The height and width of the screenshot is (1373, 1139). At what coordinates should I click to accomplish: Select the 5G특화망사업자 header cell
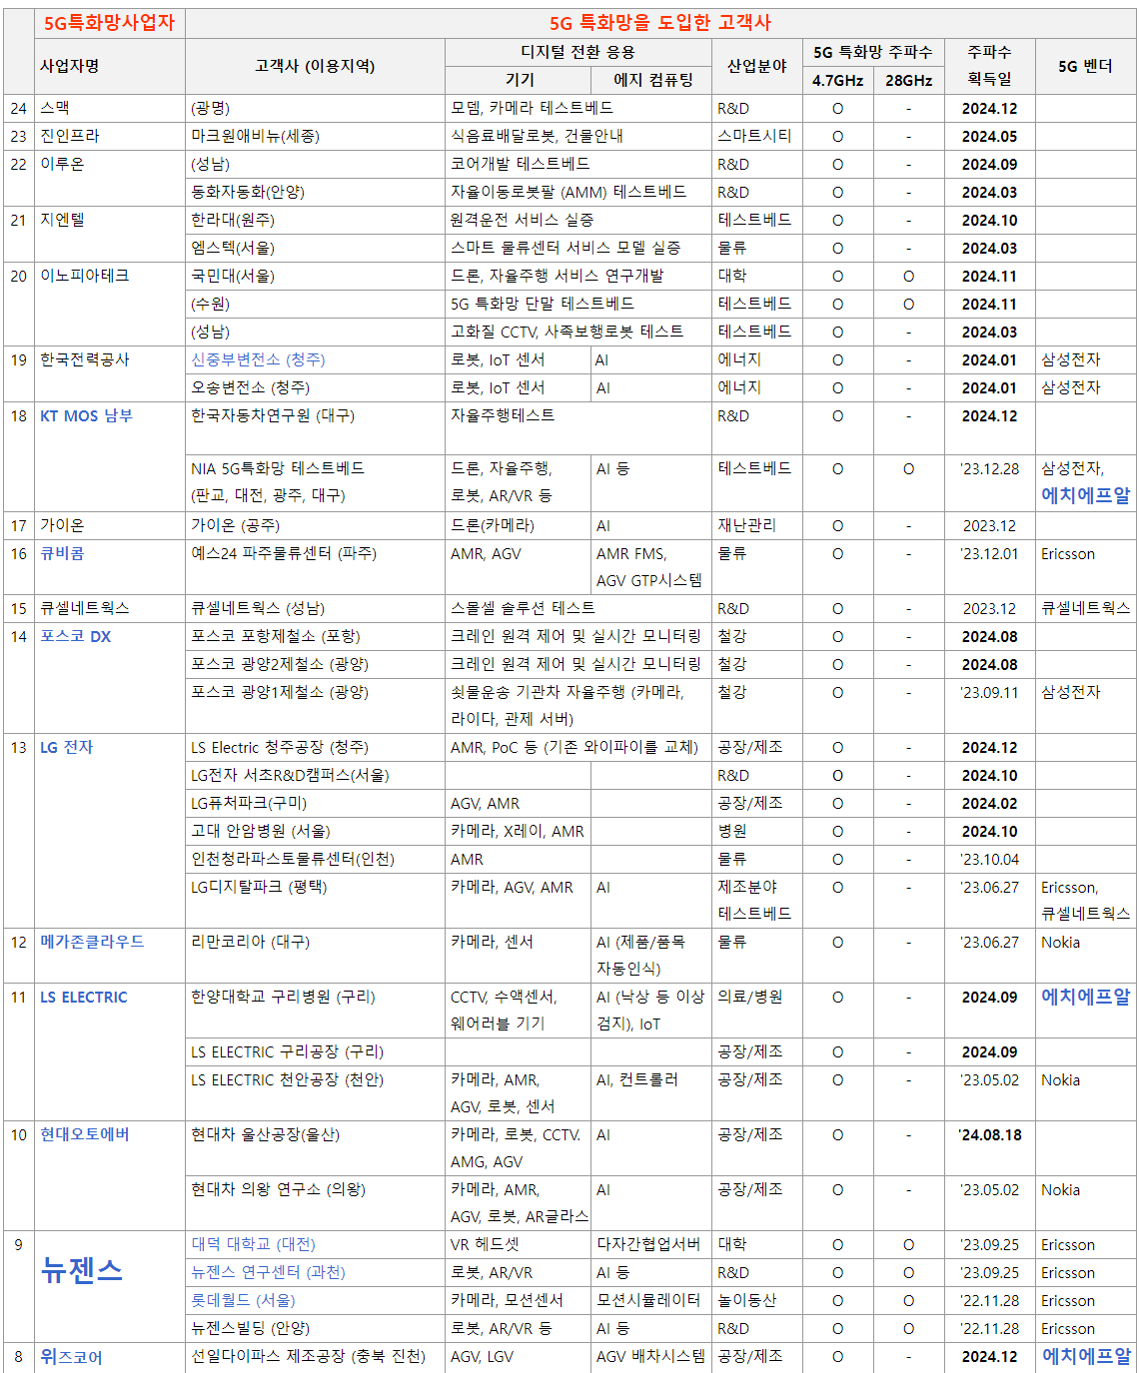coord(109,23)
